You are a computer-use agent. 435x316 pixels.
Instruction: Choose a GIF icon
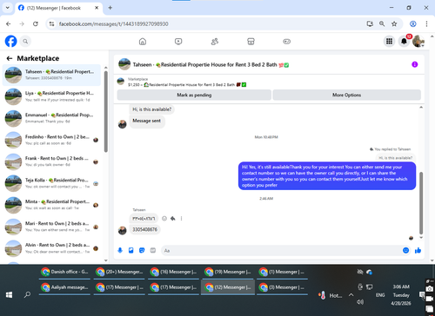click(153, 251)
